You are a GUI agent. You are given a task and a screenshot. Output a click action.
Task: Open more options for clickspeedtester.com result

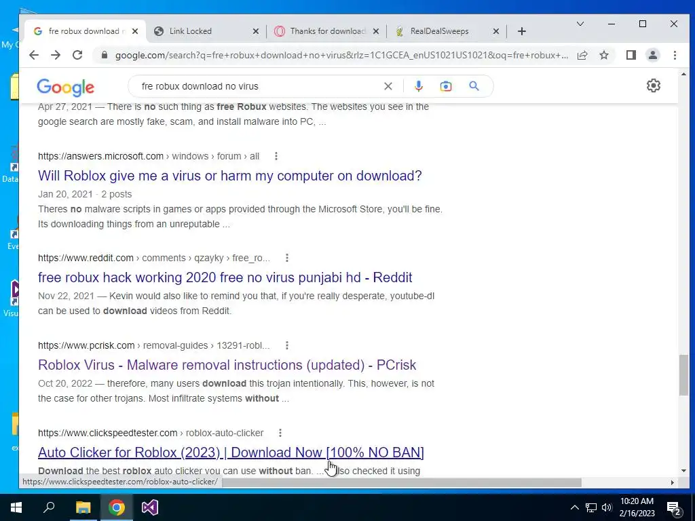280,433
